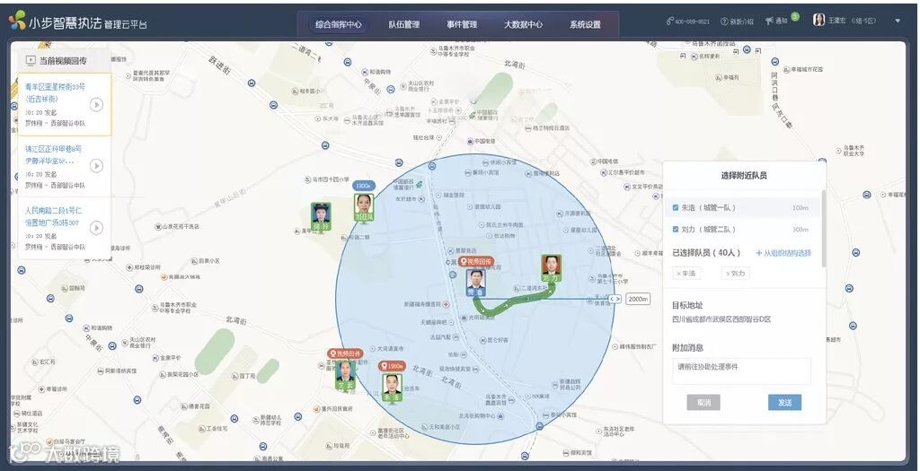Click the orange 1900m badge above 朱浩
Viewport: 920px width, 471px height.
392,365
